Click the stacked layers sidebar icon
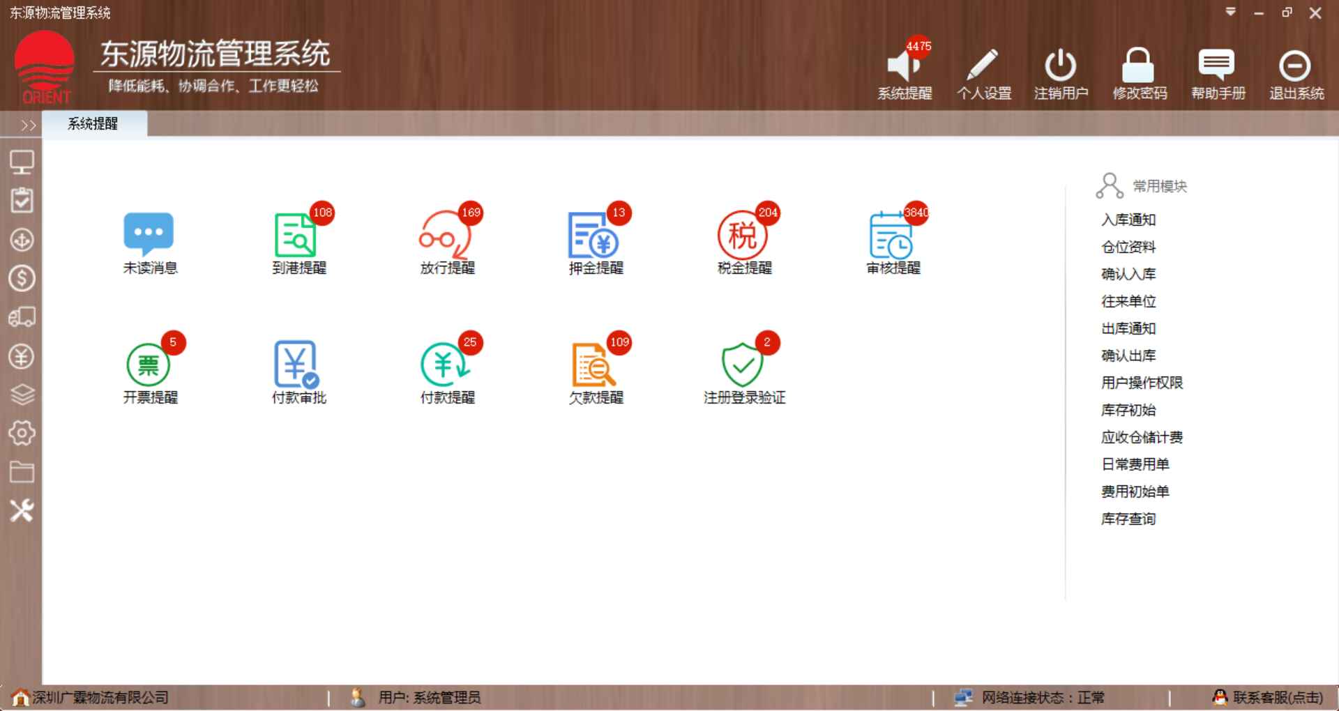Viewport: 1339px width, 711px height. click(x=22, y=395)
